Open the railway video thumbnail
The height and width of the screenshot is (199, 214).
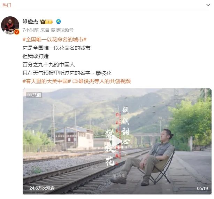click(117, 141)
